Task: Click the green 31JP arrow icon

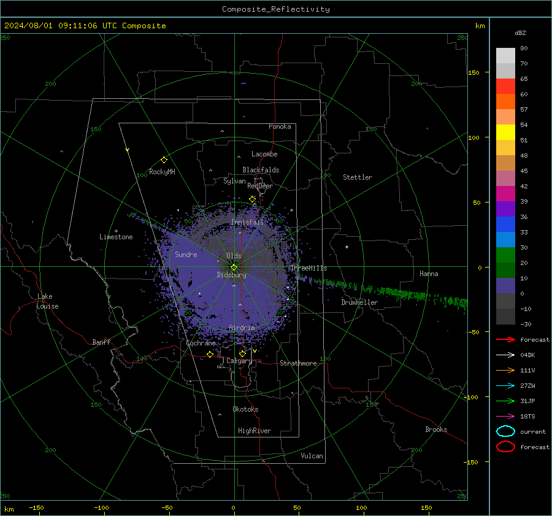Action: click(505, 401)
